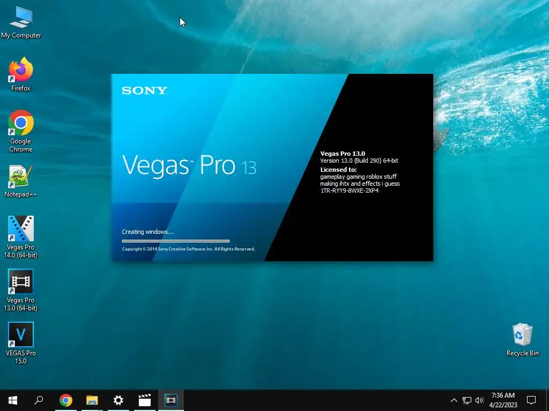
Task: Open the My Computer desktop icon
Action: pyautogui.click(x=21, y=22)
